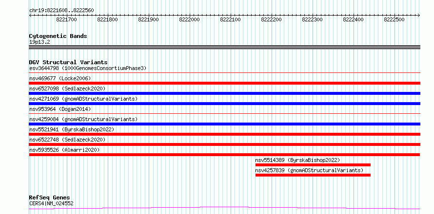Click ruler position 8221900
The height and width of the screenshot is (214, 434).
[x=149, y=19]
